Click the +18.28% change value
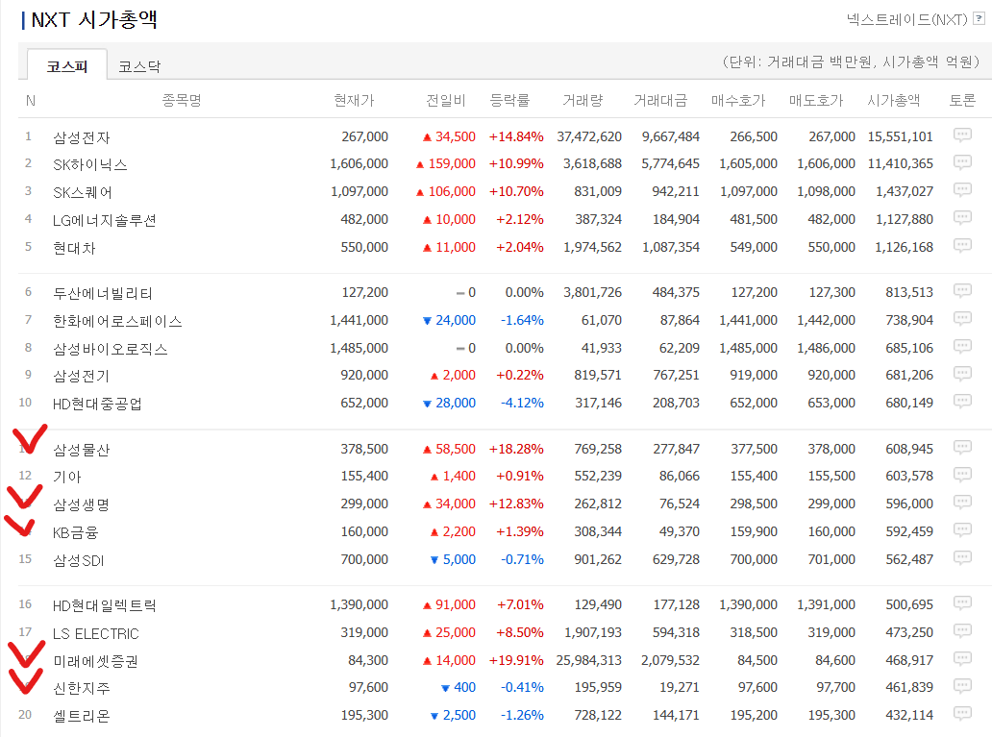Viewport: 992px width, 737px height. [516, 449]
